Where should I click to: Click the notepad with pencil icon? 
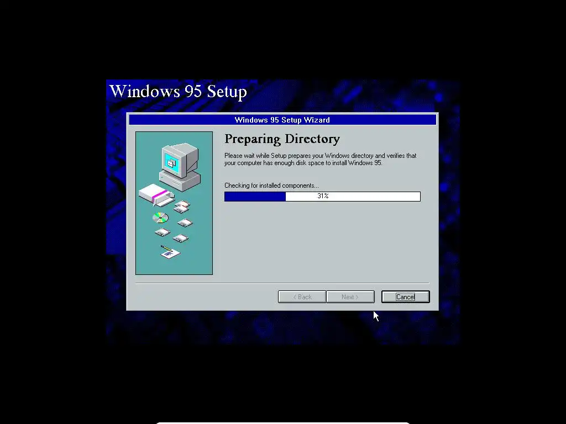click(170, 251)
